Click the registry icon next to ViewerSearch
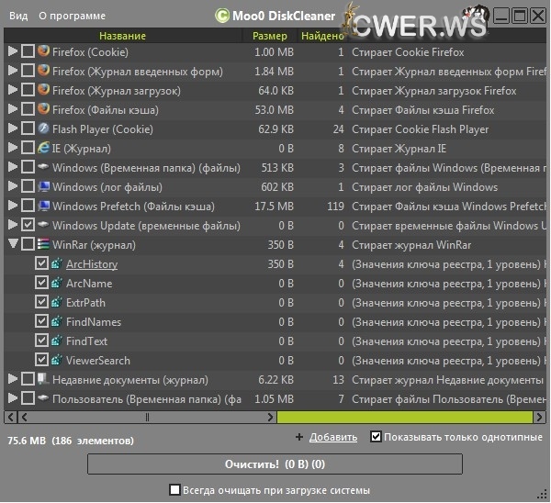 (56, 361)
